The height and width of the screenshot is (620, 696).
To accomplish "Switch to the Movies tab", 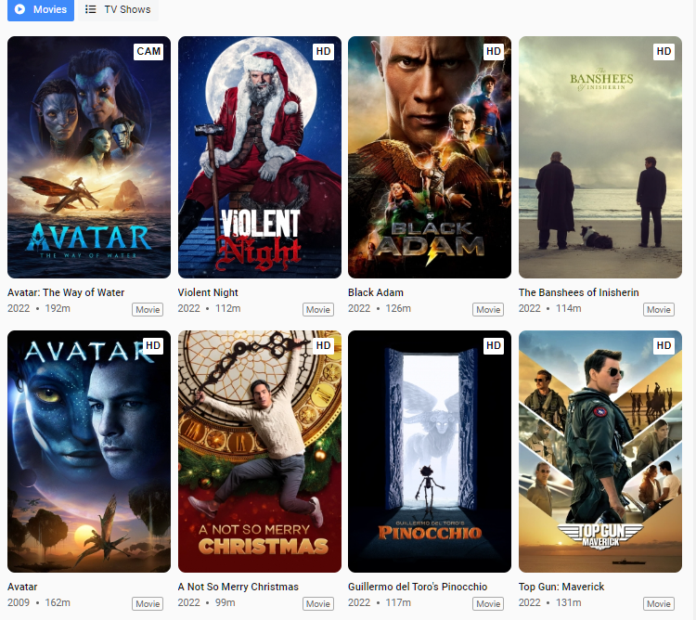I will click(41, 10).
